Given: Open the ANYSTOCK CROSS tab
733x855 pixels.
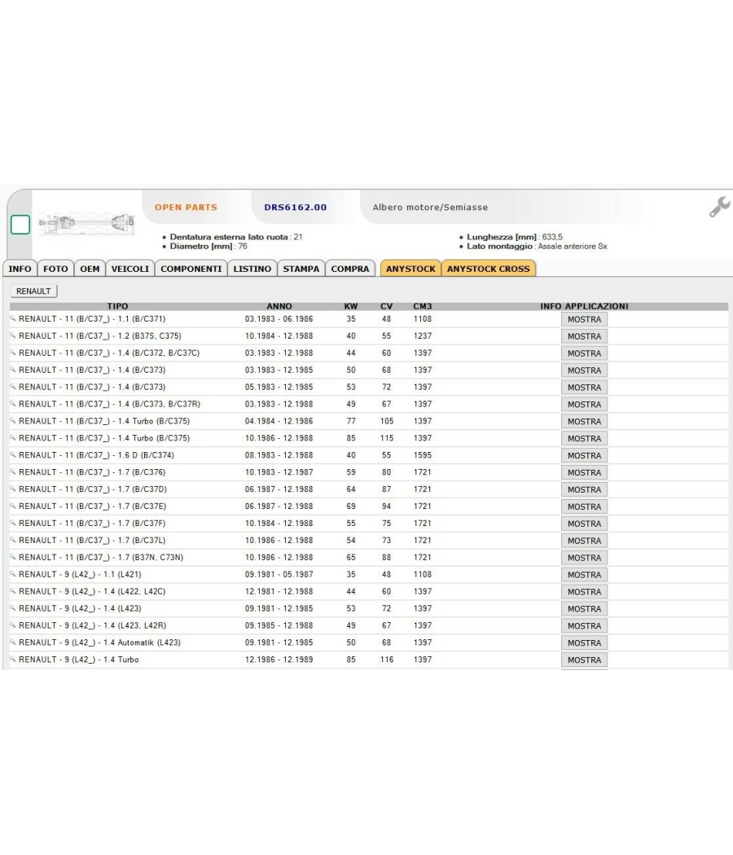Looking at the screenshot, I should click(x=489, y=269).
